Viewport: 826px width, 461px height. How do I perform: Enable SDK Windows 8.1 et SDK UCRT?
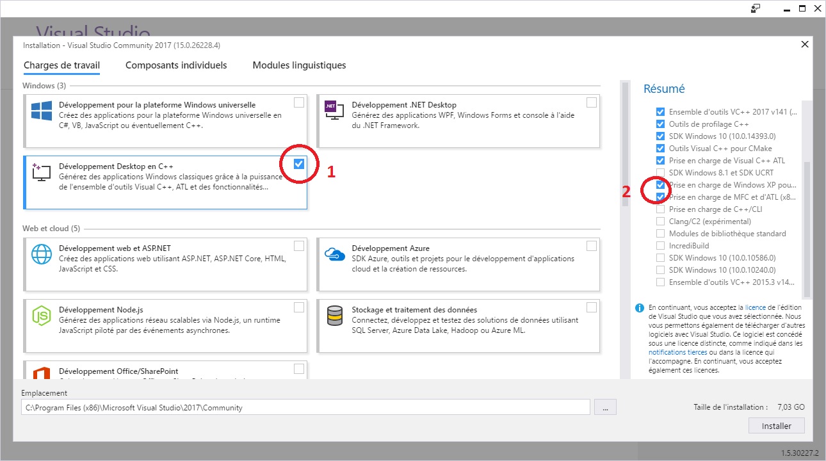click(660, 173)
